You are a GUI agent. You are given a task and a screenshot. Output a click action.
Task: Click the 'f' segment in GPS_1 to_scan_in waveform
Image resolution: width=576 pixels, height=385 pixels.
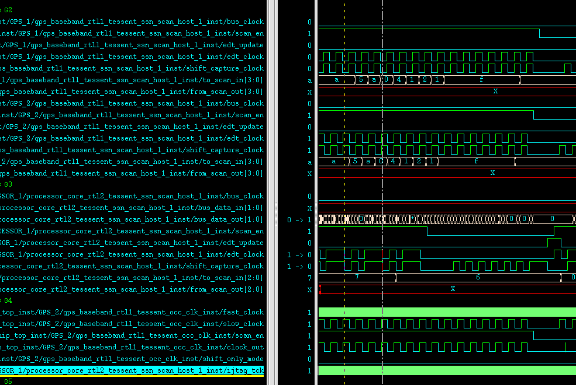click(x=481, y=80)
